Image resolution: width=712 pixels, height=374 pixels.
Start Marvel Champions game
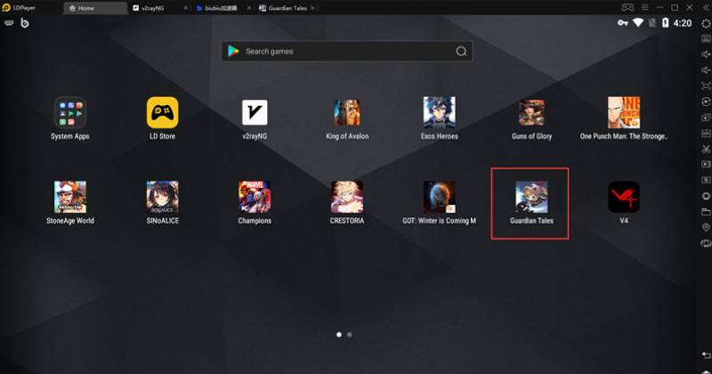point(255,197)
